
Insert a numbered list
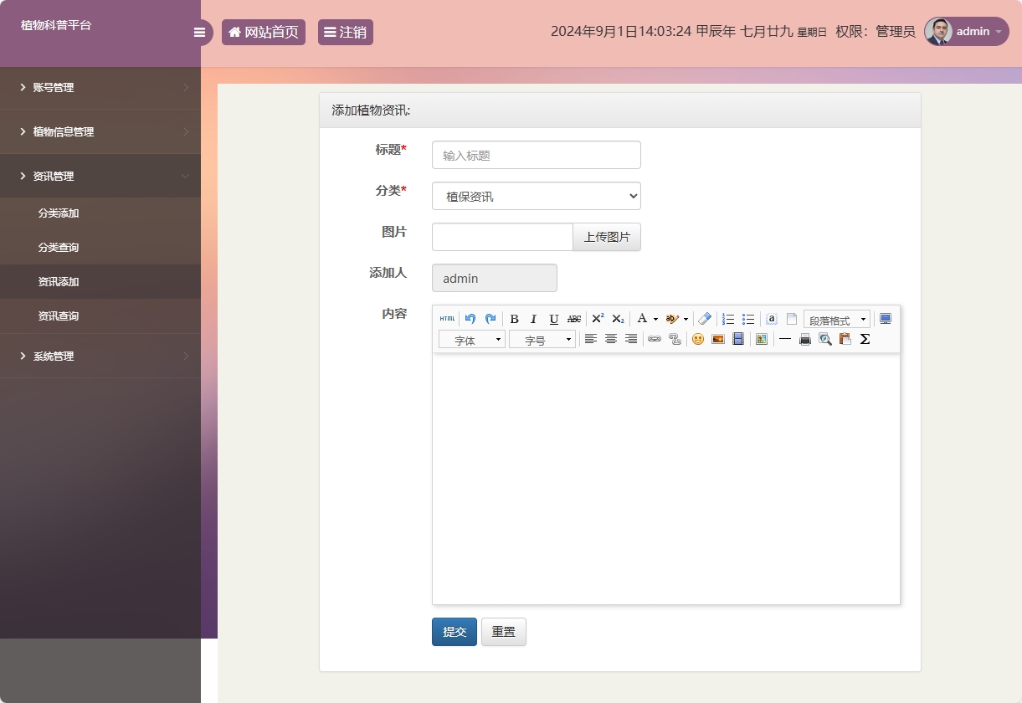(728, 319)
